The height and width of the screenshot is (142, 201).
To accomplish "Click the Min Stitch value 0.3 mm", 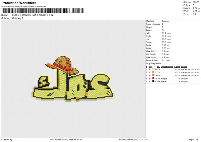I will tap(165, 54).
